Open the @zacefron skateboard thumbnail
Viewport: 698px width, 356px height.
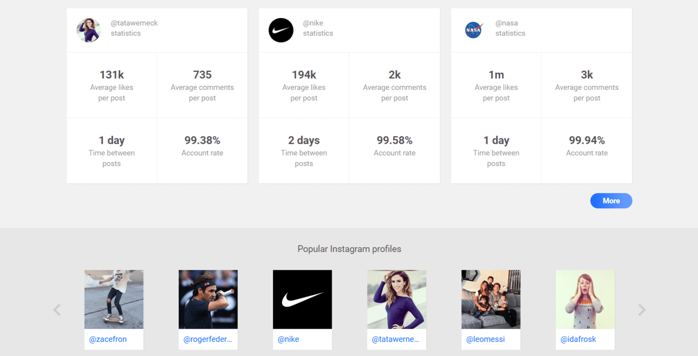(x=114, y=299)
